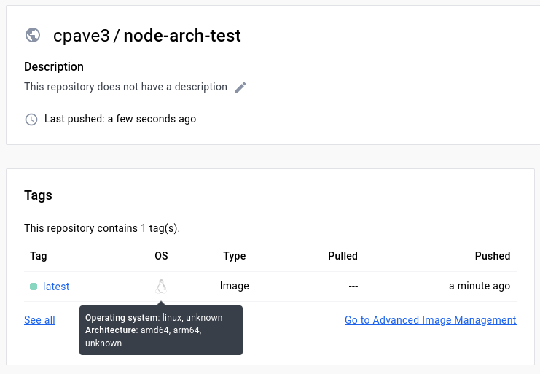
Task: Click the operating system architecture tooltip
Action: (x=160, y=330)
